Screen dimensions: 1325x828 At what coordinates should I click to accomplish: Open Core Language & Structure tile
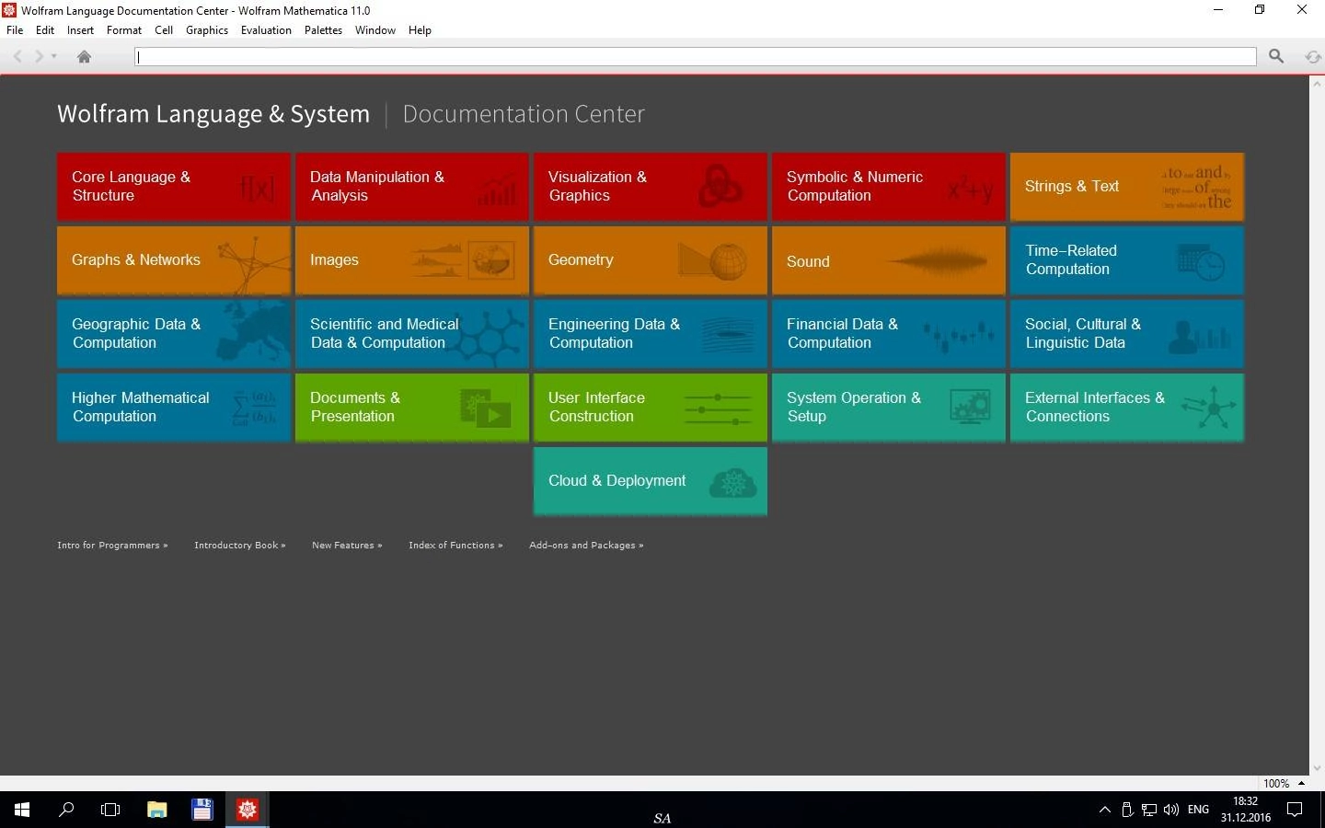tap(174, 187)
